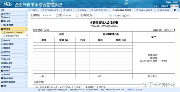Screen dimensions: 180x92
Task: Expand the 更多 section chevron
Action: [x=26, y=86]
